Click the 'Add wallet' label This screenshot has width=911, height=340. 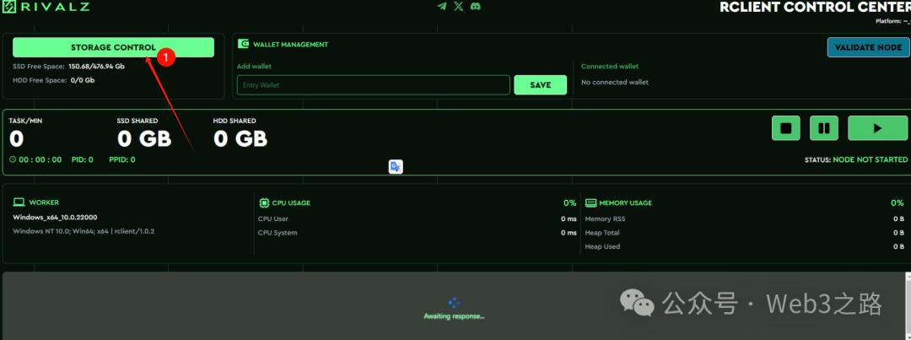(255, 67)
